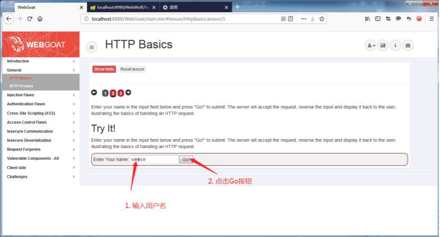This screenshot has width=440, height=237.
Task: Select the HTTP Proxies lesson
Action: click(21, 86)
